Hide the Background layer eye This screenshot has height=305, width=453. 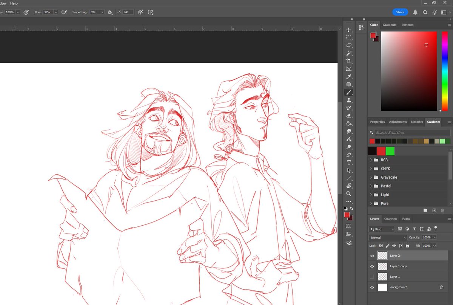[372, 287]
